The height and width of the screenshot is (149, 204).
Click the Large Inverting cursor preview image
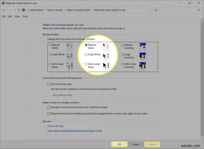pyautogui.click(x=142, y=56)
